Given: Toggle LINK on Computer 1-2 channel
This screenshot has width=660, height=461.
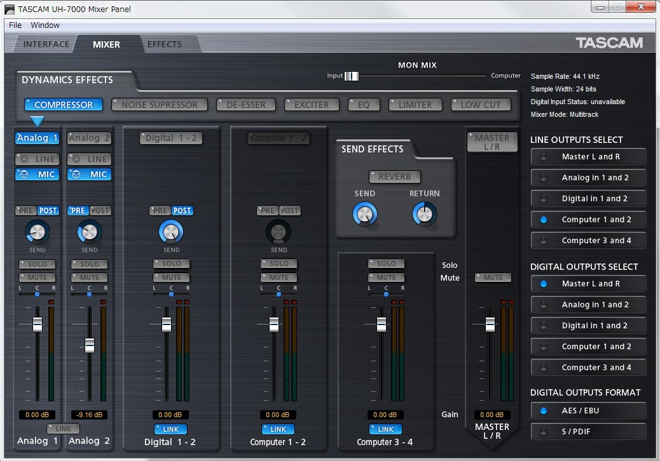Looking at the screenshot, I should (x=278, y=429).
